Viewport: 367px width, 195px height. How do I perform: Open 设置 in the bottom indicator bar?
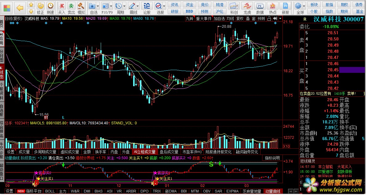9,191
